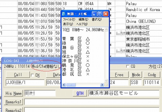Click the QTH field 横浜市瀬谷区モービル
162x112 pixels.
[x=124, y=93]
